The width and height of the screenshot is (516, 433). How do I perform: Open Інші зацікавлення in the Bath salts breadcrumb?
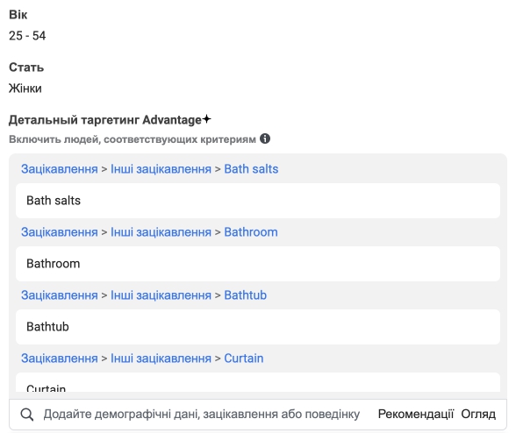click(161, 169)
